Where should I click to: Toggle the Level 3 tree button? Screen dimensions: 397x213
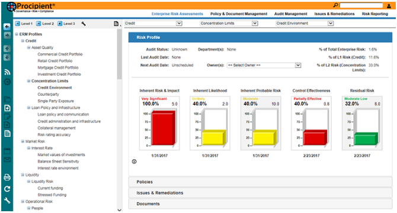[x=66, y=24]
